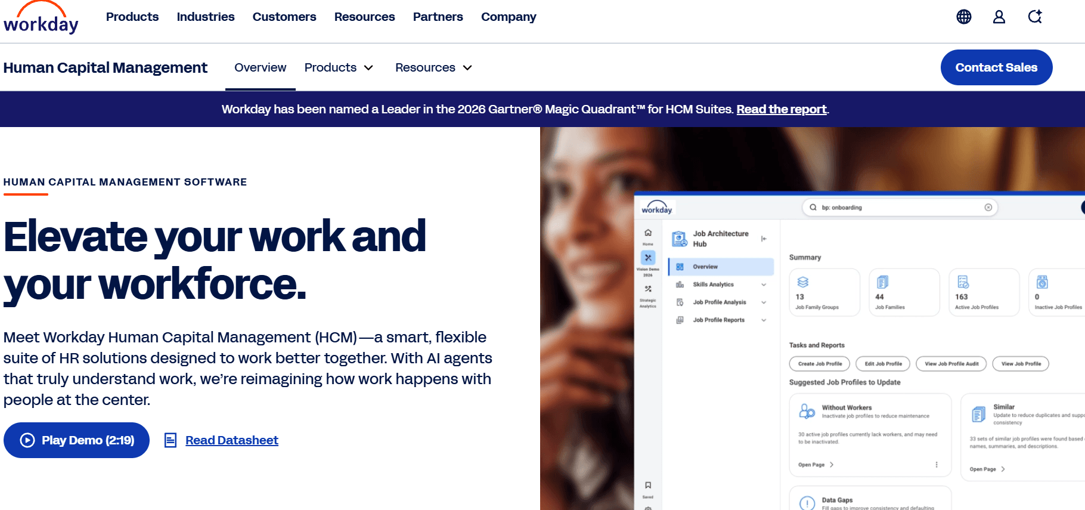The image size is (1085, 510).
Task: Click the Saved bookmark icon in demo sidebar
Action: tap(648, 485)
